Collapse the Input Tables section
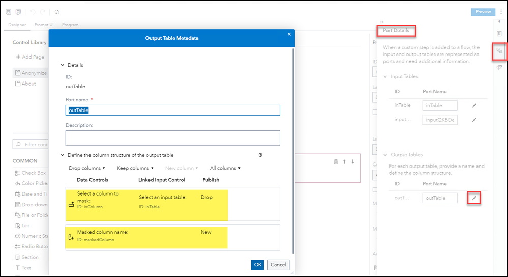 point(385,77)
